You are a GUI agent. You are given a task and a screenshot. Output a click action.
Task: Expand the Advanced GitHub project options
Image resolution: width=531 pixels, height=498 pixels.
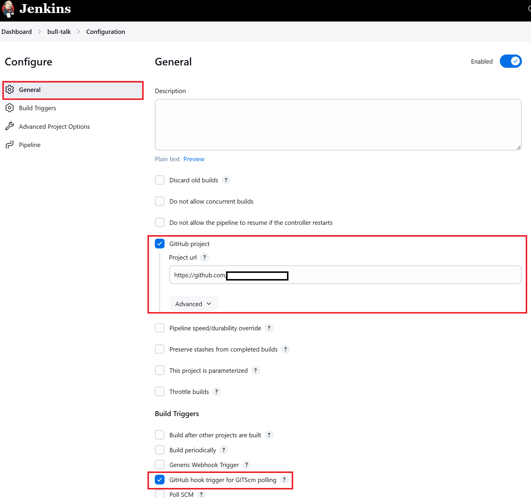tap(193, 304)
